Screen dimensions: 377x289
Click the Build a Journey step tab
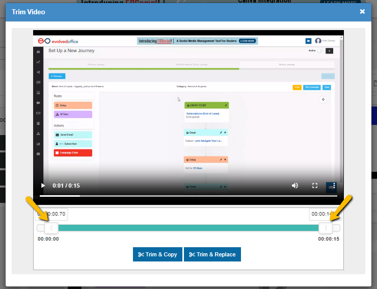point(287,65)
